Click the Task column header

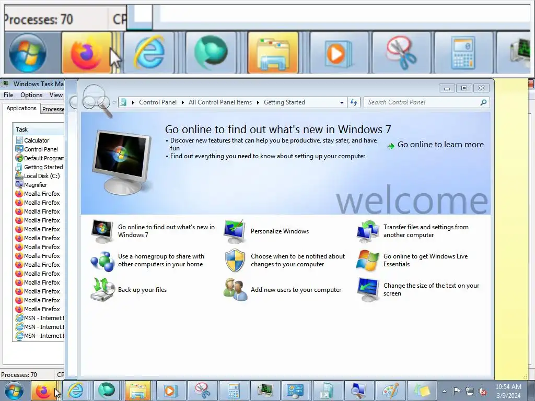[38, 129]
